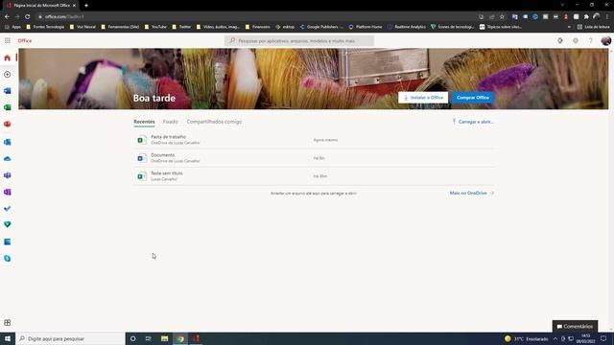614x345 pixels.
Task: Open Excel from the sidebar
Action: (x=8, y=107)
